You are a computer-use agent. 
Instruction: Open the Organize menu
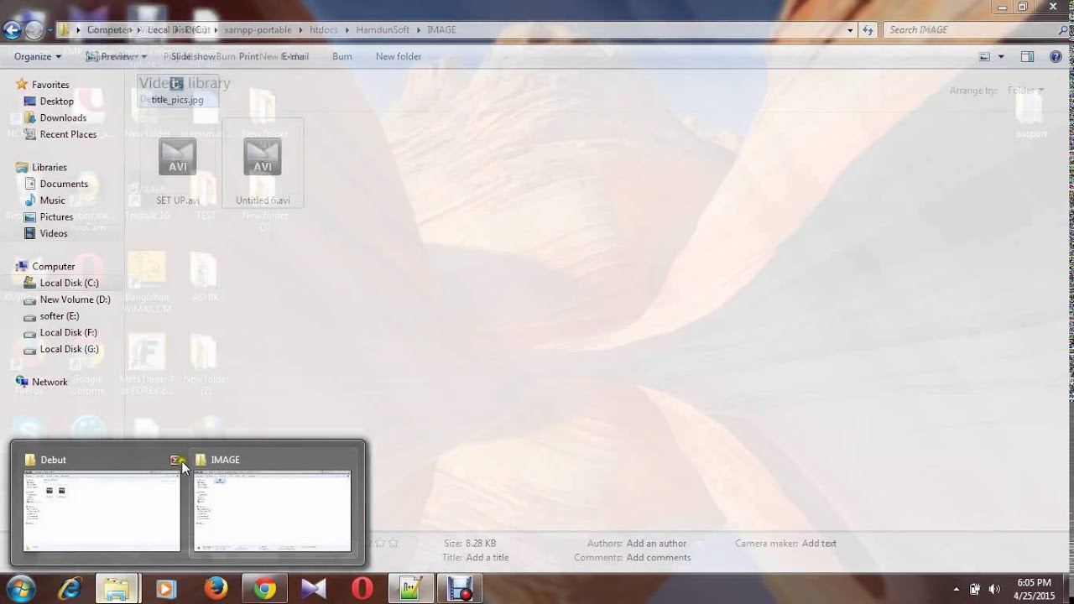(38, 56)
